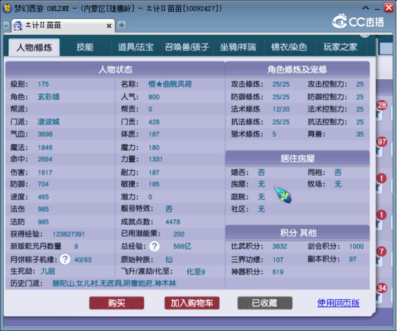Viewport: 397px width, 331px height.
Task: Click the 神器积分 value 619
Action: click(278, 272)
